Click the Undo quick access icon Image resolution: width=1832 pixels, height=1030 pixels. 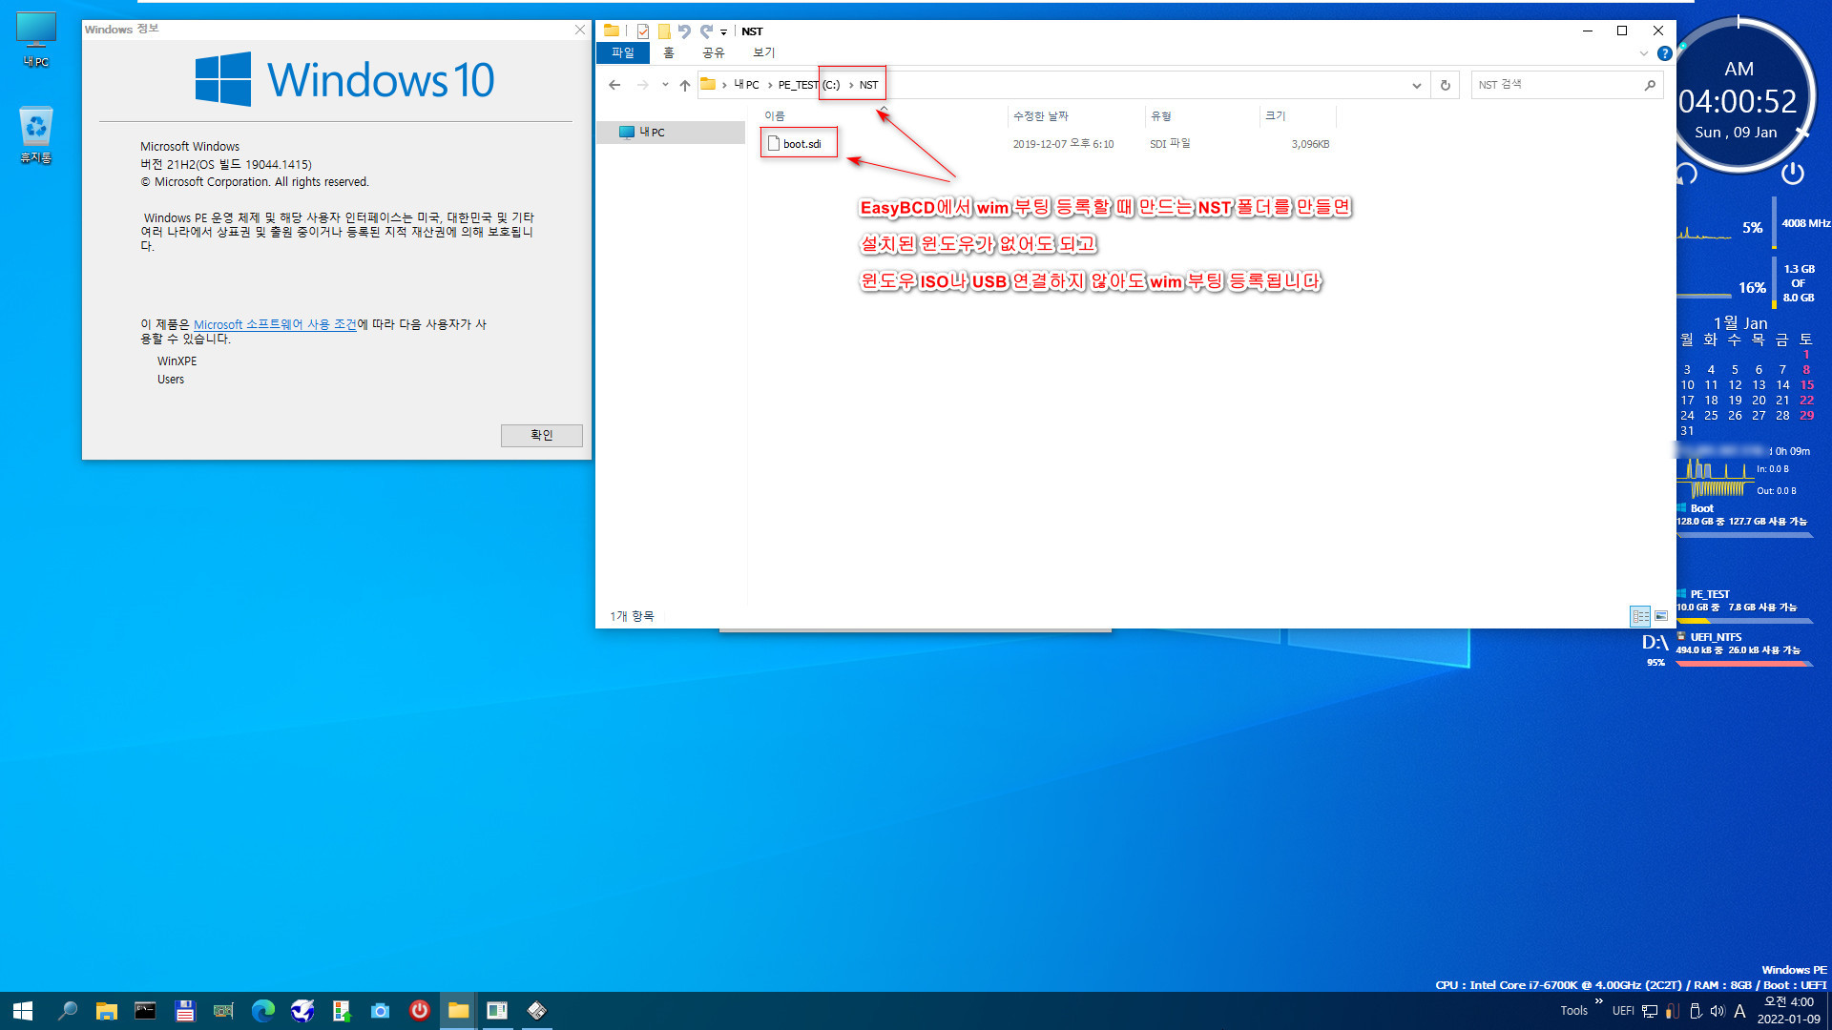(684, 31)
